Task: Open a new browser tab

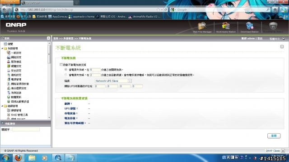Action: coord(76,3)
